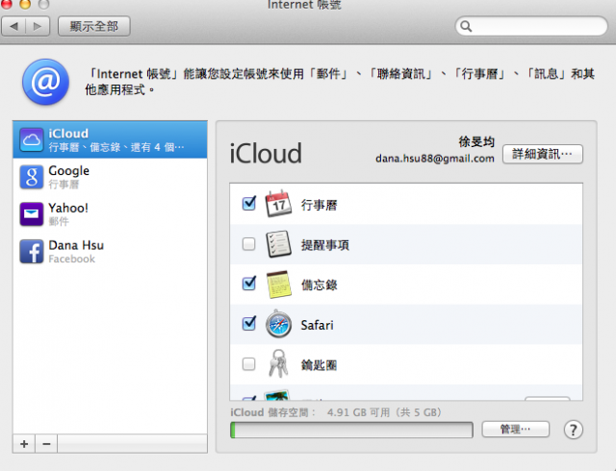
Task: Go back with the left arrow button
Action: coord(13,26)
